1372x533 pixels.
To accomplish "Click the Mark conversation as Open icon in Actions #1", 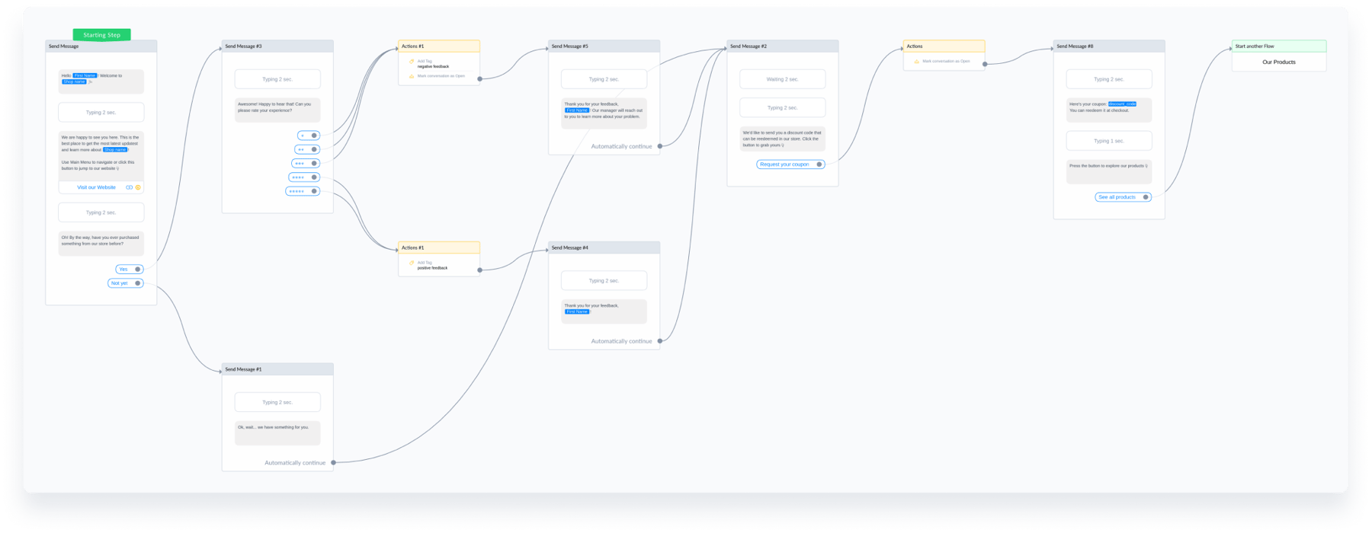I will click(x=412, y=76).
